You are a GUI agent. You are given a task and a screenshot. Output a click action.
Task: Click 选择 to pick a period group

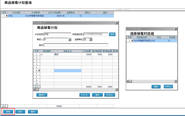pyautogui.click(x=112, y=34)
